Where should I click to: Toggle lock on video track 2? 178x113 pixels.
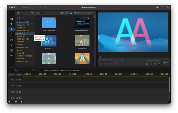20,92
